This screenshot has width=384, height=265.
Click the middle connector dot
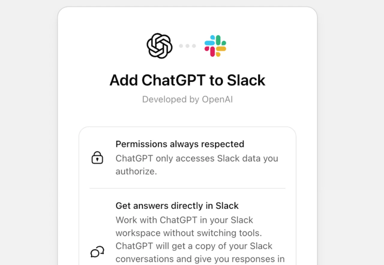click(x=187, y=46)
